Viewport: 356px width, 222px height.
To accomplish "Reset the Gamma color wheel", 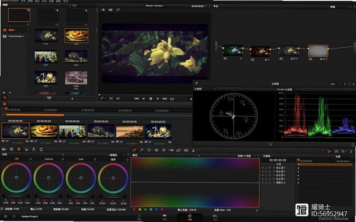I will [x=63, y=159].
